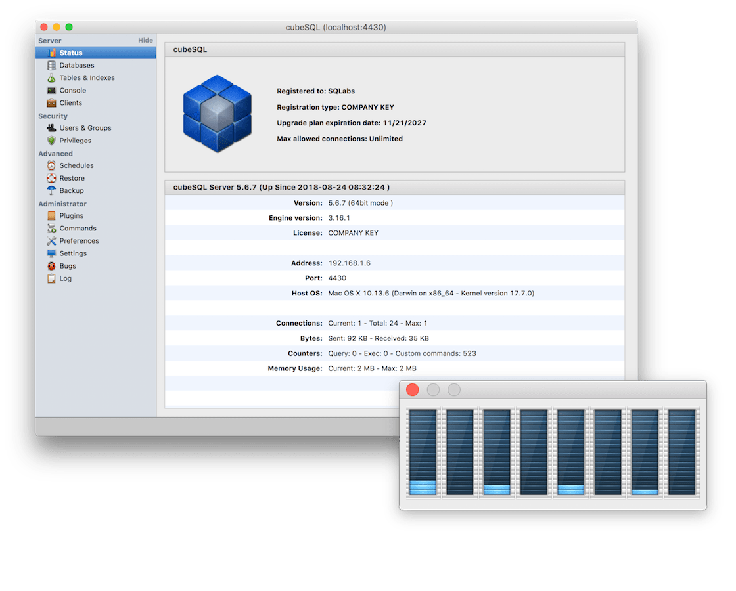Open the Status section
The image size is (736, 591).
tap(96, 53)
